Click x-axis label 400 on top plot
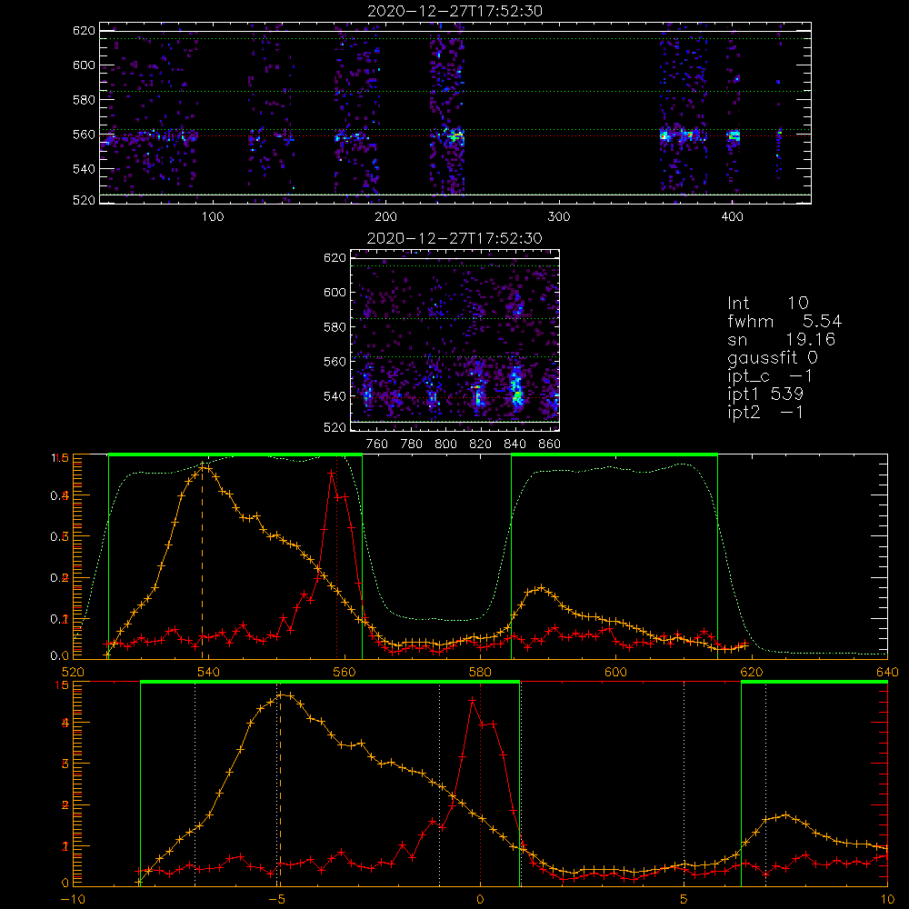 coord(732,217)
